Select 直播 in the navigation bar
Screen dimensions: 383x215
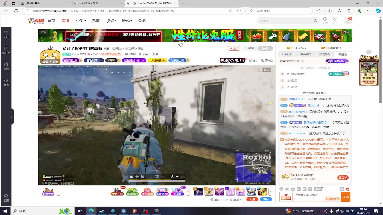coord(66,21)
